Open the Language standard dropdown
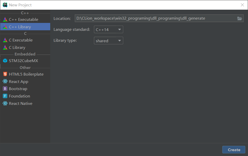Screen dimensions: 248x156 [120, 29]
